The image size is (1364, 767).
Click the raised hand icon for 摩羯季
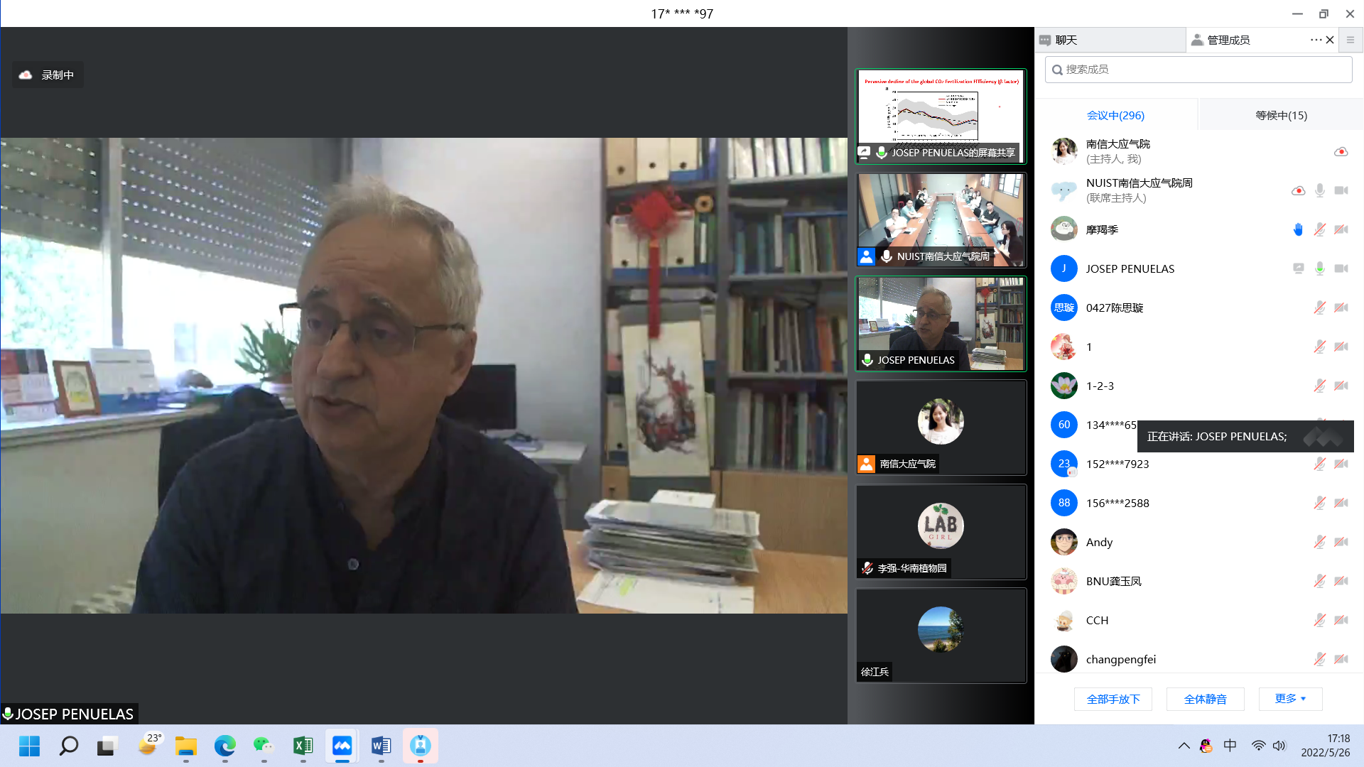[x=1298, y=229]
